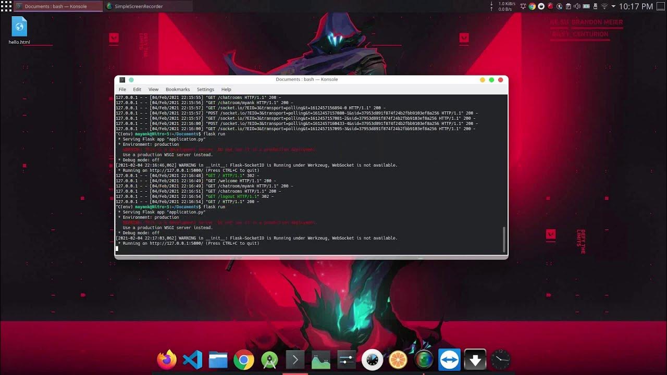This screenshot has height=375, width=667.
Task: Close the Konsole window with red button
Action: click(x=500, y=80)
